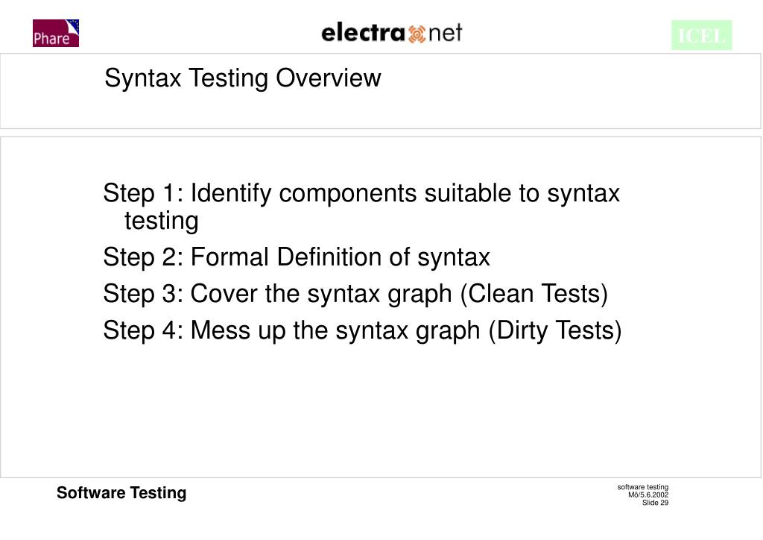Click the Software Testing footer label
The height and width of the screenshot is (540, 763).
point(121,493)
